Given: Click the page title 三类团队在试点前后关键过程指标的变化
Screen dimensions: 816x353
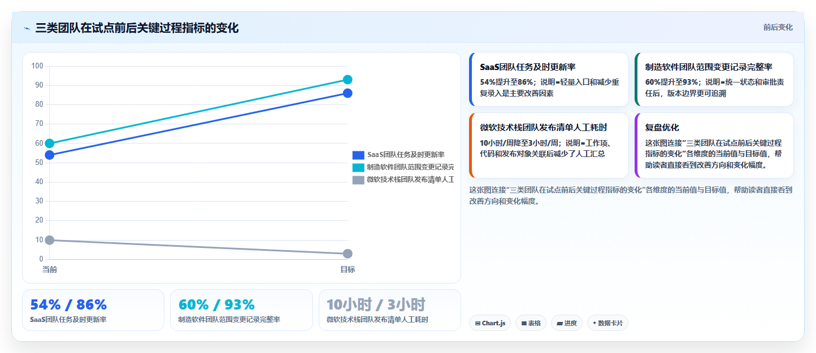Looking at the screenshot, I should [137, 28].
